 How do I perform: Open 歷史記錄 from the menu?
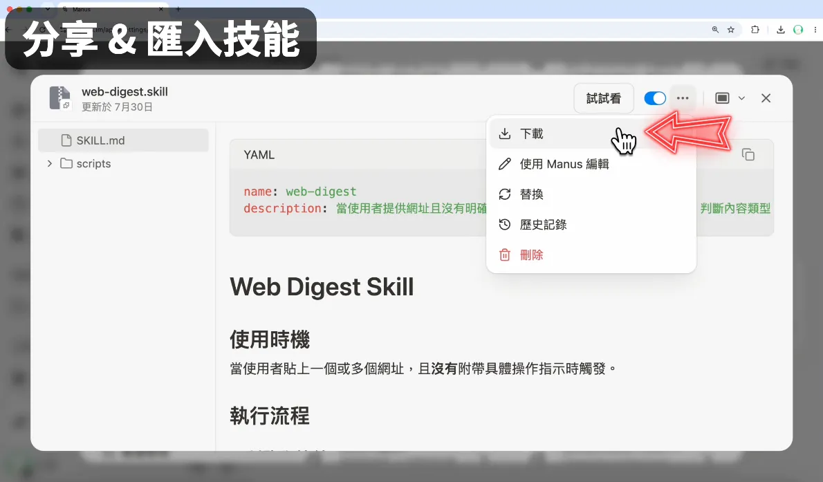591,225
